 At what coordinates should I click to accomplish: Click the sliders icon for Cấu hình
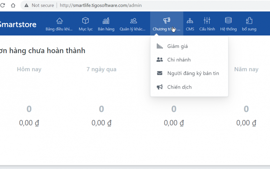[x=207, y=21]
